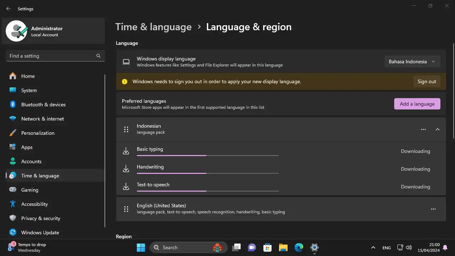Click the display language monitor icon
The height and width of the screenshot is (256, 455).
click(126, 62)
